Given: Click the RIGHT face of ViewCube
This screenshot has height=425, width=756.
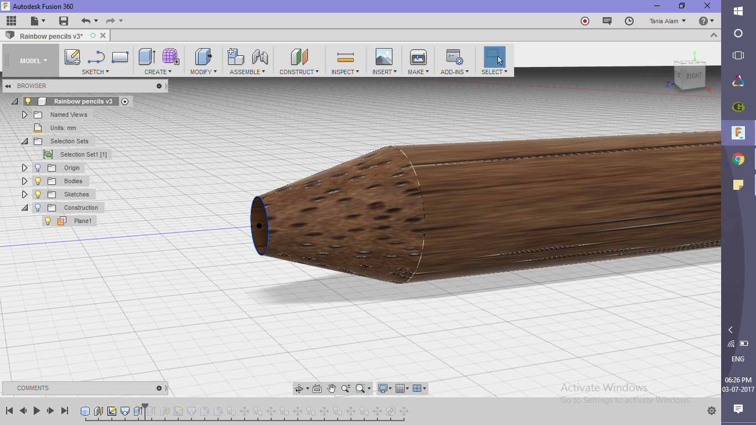Looking at the screenshot, I should click(x=693, y=76).
